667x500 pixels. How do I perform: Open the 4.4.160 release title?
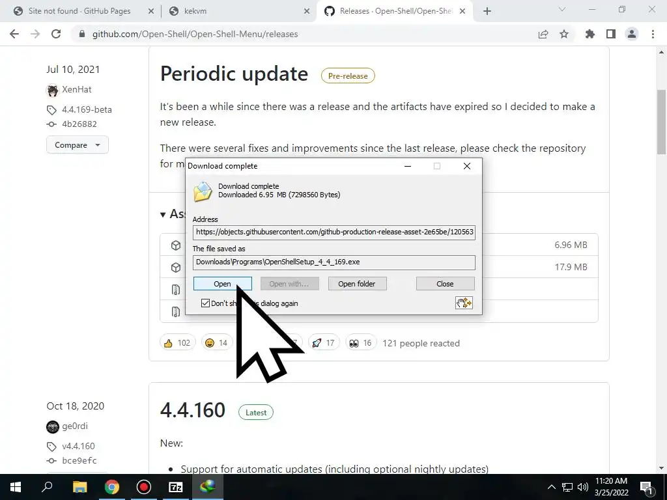tap(193, 410)
